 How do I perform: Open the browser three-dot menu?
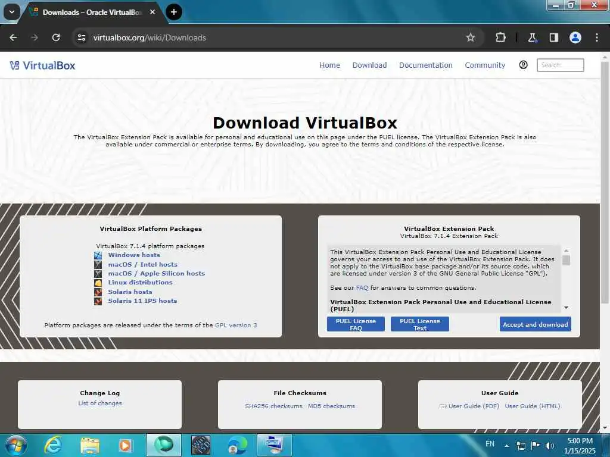597,37
